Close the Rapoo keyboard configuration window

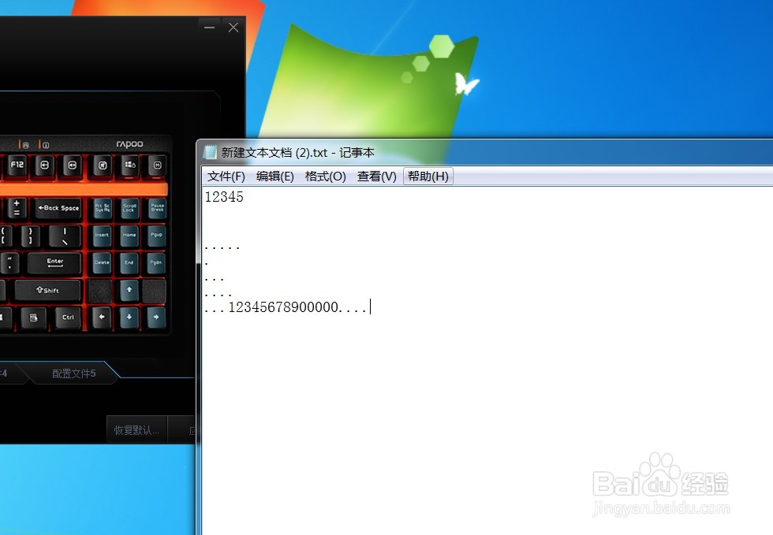coord(233,28)
